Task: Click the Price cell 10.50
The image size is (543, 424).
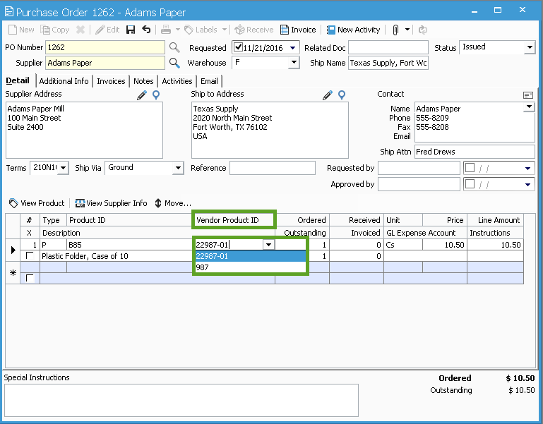Action: [445, 245]
